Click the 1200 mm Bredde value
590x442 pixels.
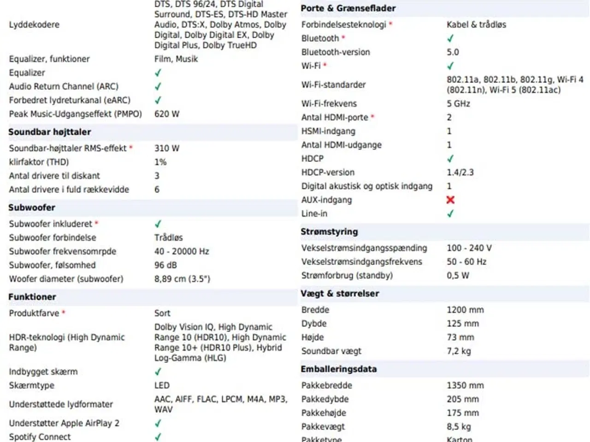click(x=465, y=310)
